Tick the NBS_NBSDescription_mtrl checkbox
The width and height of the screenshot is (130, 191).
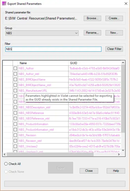[15, 107]
